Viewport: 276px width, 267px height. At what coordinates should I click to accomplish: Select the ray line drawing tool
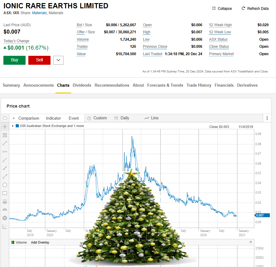coord(5,160)
